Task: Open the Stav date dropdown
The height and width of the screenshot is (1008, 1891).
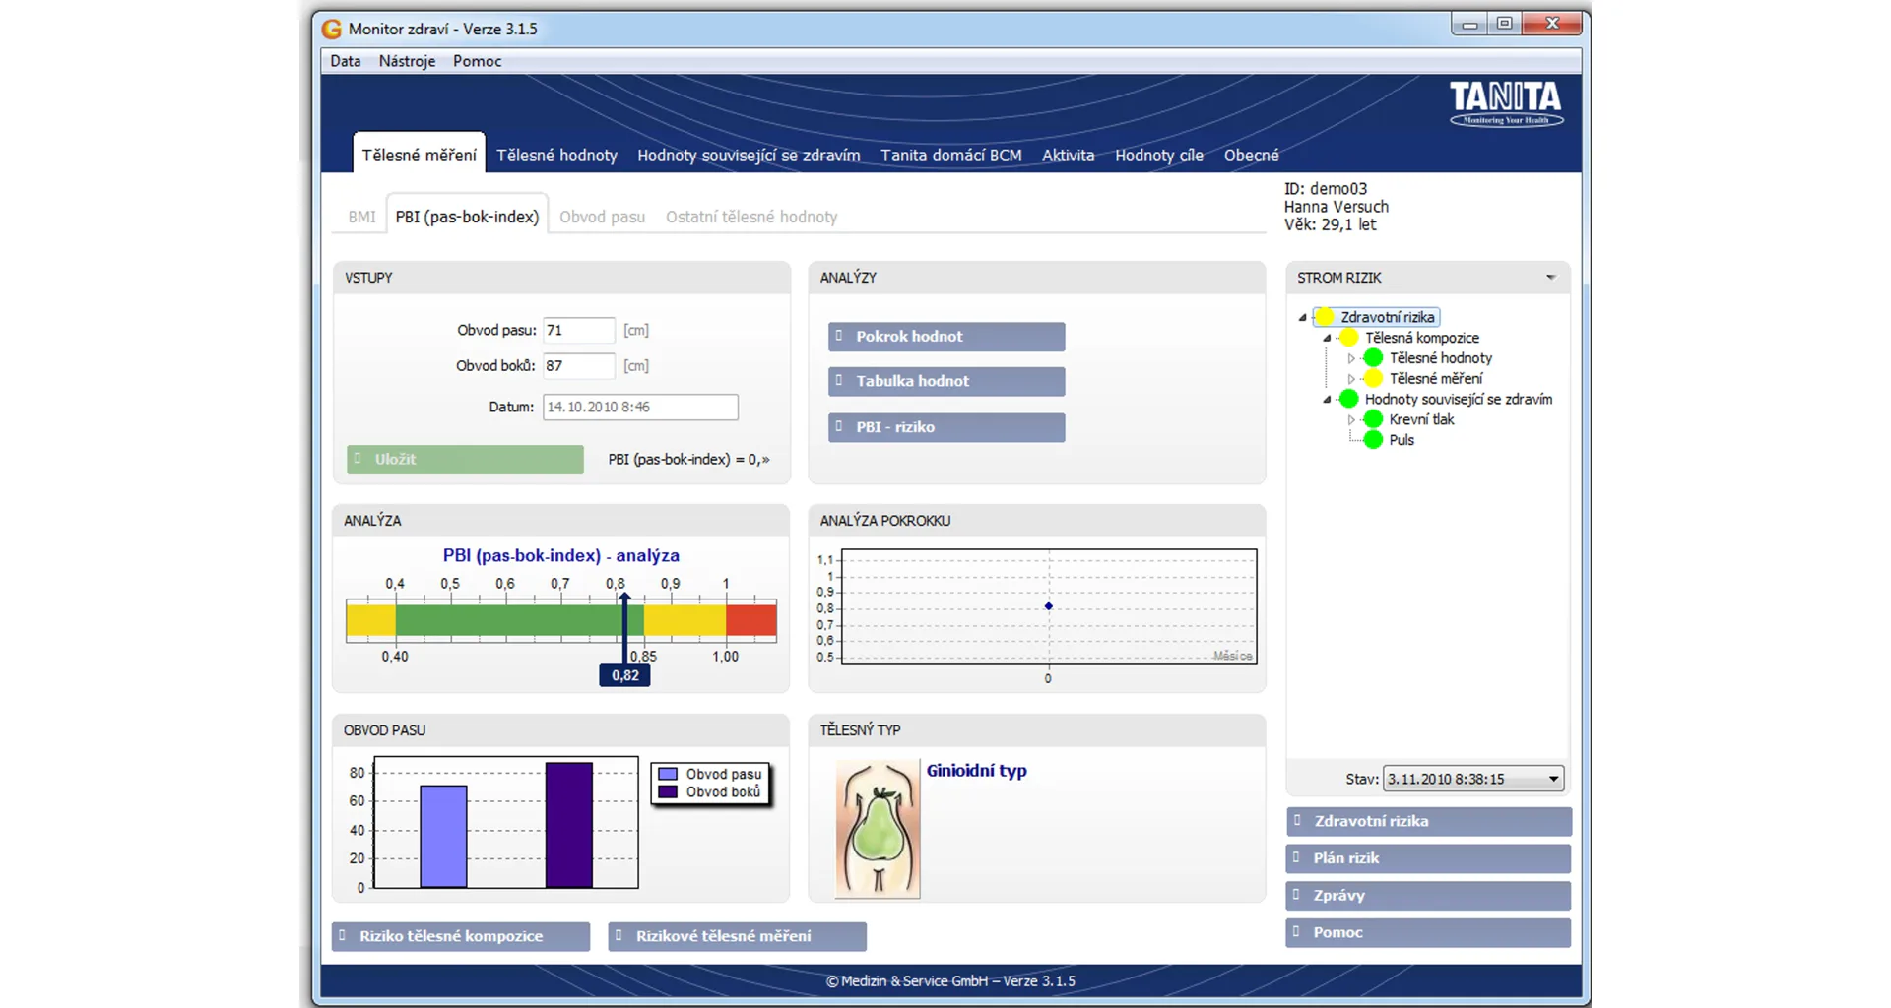Action: 1553,779
